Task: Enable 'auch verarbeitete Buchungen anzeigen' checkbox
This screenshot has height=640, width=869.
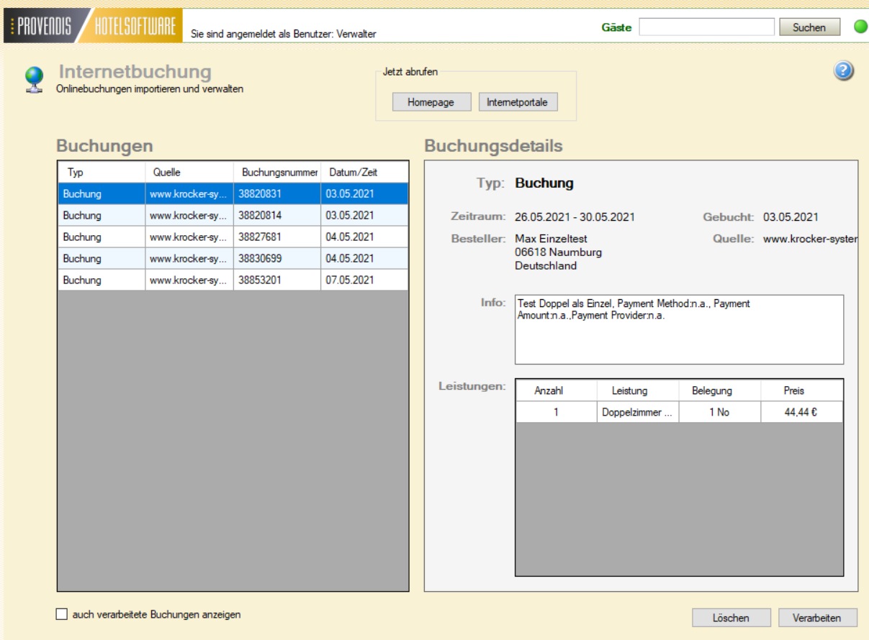Action: click(62, 615)
